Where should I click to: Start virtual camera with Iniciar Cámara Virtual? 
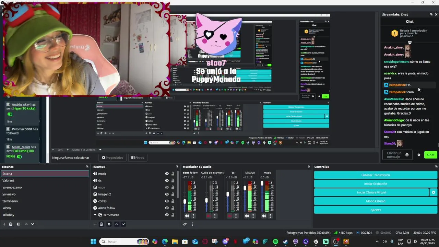tap(371, 192)
